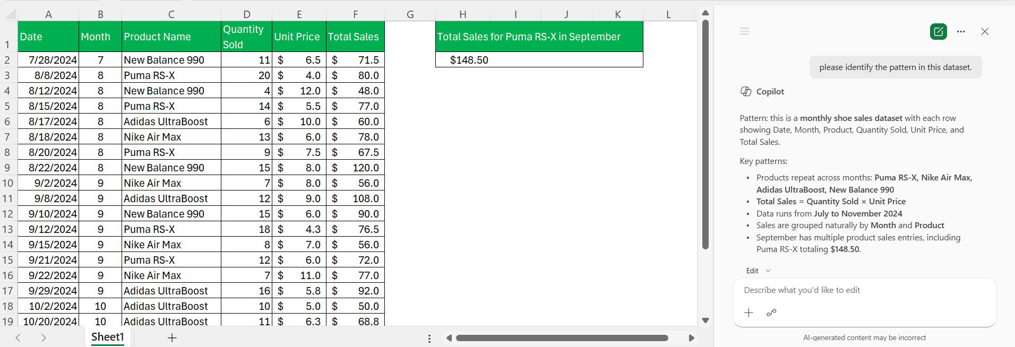Select date cell 7/28/2024
Image resolution: width=1015 pixels, height=347 pixels.
48,60
